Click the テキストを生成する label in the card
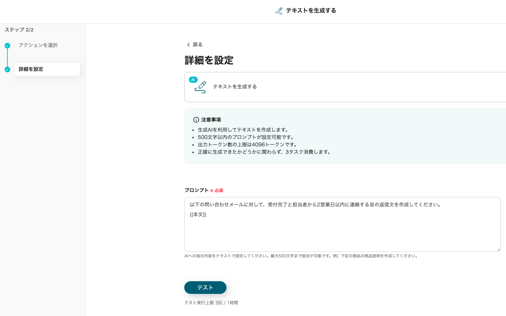Screen dimensions: 506x316 click(x=235, y=87)
